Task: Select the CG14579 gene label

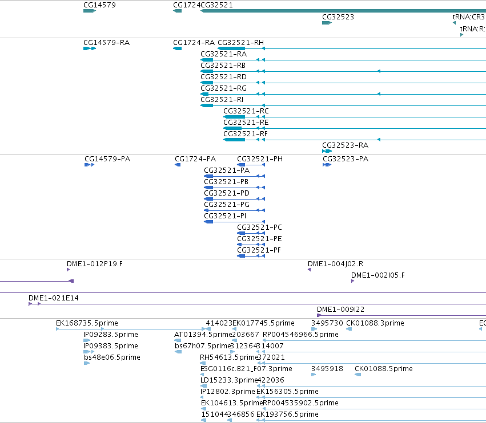Action: tap(99, 5)
